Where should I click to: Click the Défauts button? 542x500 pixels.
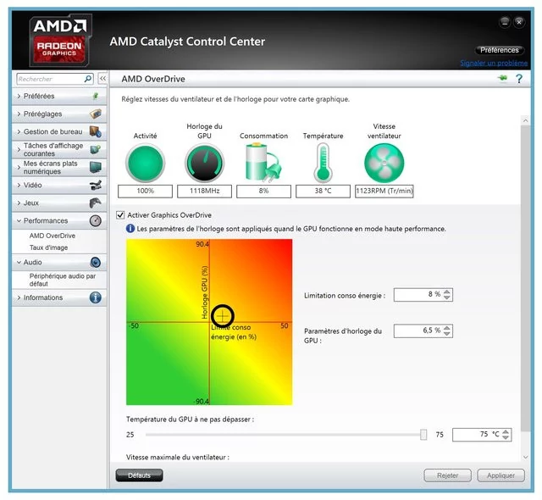click(x=139, y=475)
